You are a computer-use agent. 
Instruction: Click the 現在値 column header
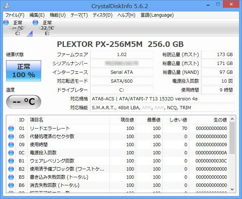click(122, 120)
